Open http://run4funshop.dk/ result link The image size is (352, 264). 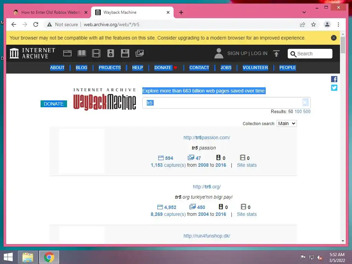tap(207, 236)
